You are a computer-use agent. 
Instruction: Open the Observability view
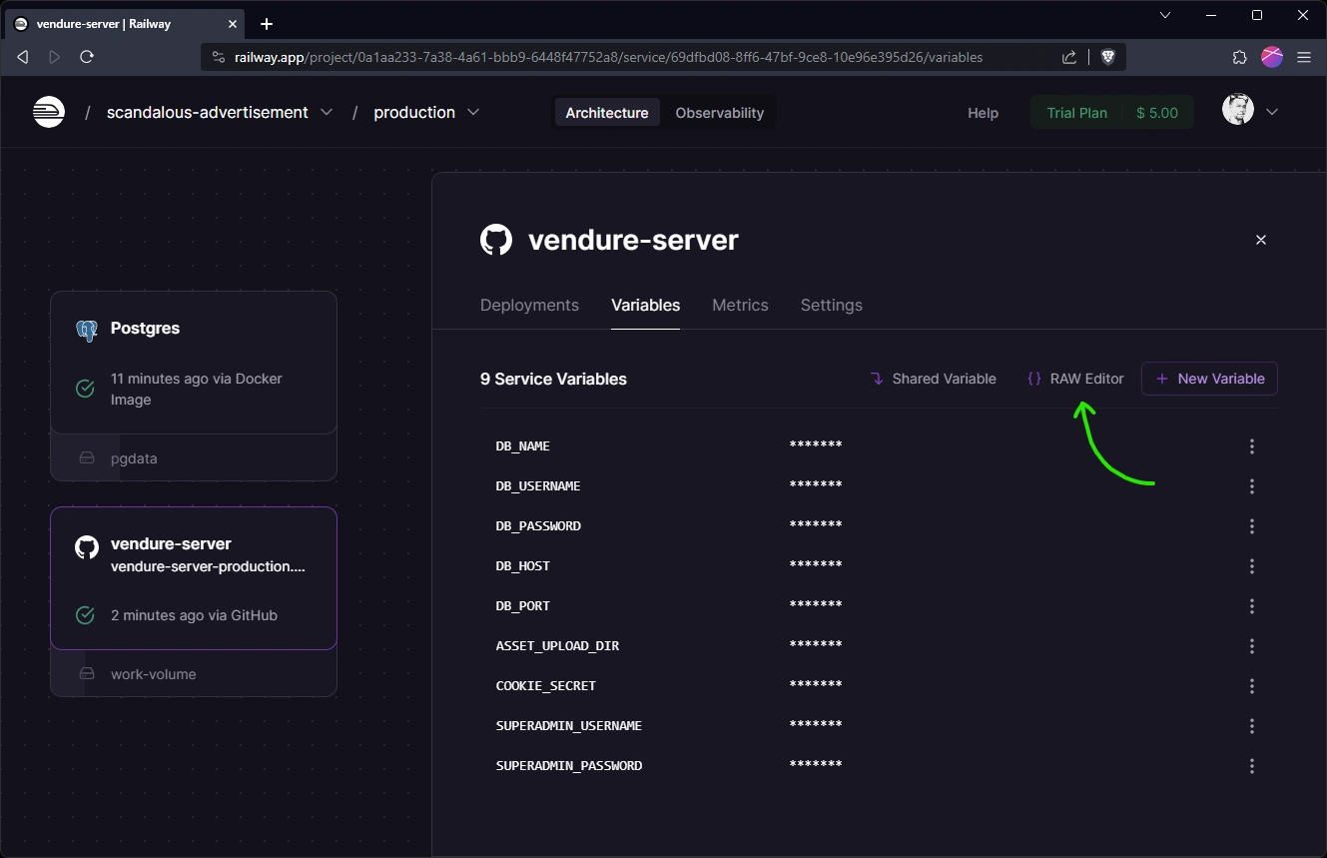719,112
